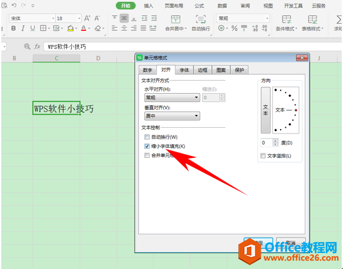The width and height of the screenshot is (343, 269).
Task: Click the increase indent icon
Action: [154, 19]
